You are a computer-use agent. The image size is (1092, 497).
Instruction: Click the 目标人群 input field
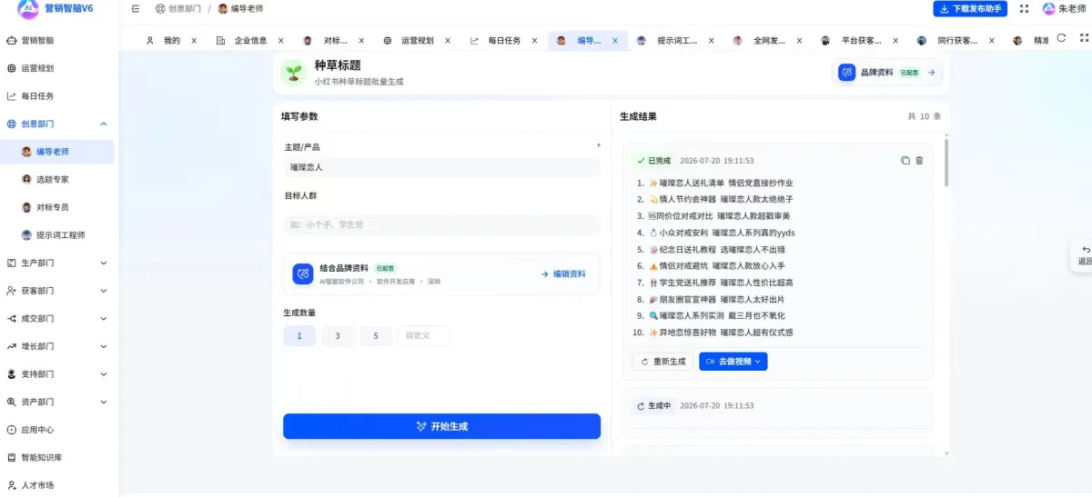pyautogui.click(x=441, y=224)
